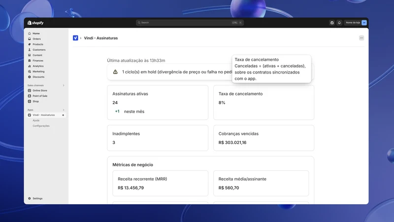Click the R$ 303.021,16 value
Image resolution: width=394 pixels, height=222 pixels.
[x=232, y=143]
